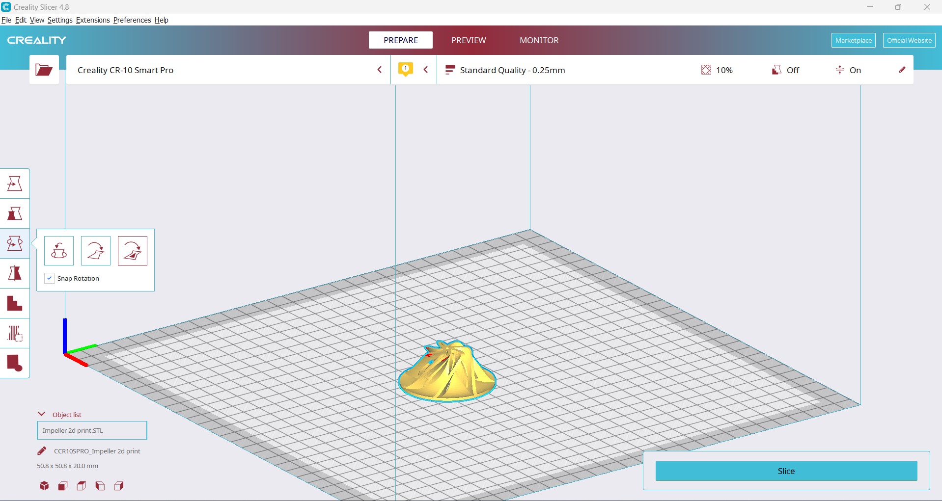
Task: Switch to top view cube icon
Action: (x=82, y=486)
